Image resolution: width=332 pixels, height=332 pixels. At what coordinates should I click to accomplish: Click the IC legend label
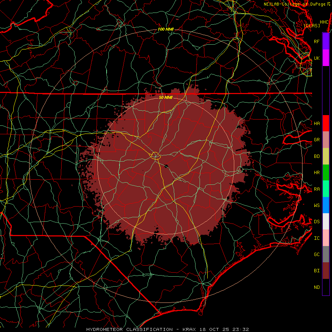[x=317, y=238]
